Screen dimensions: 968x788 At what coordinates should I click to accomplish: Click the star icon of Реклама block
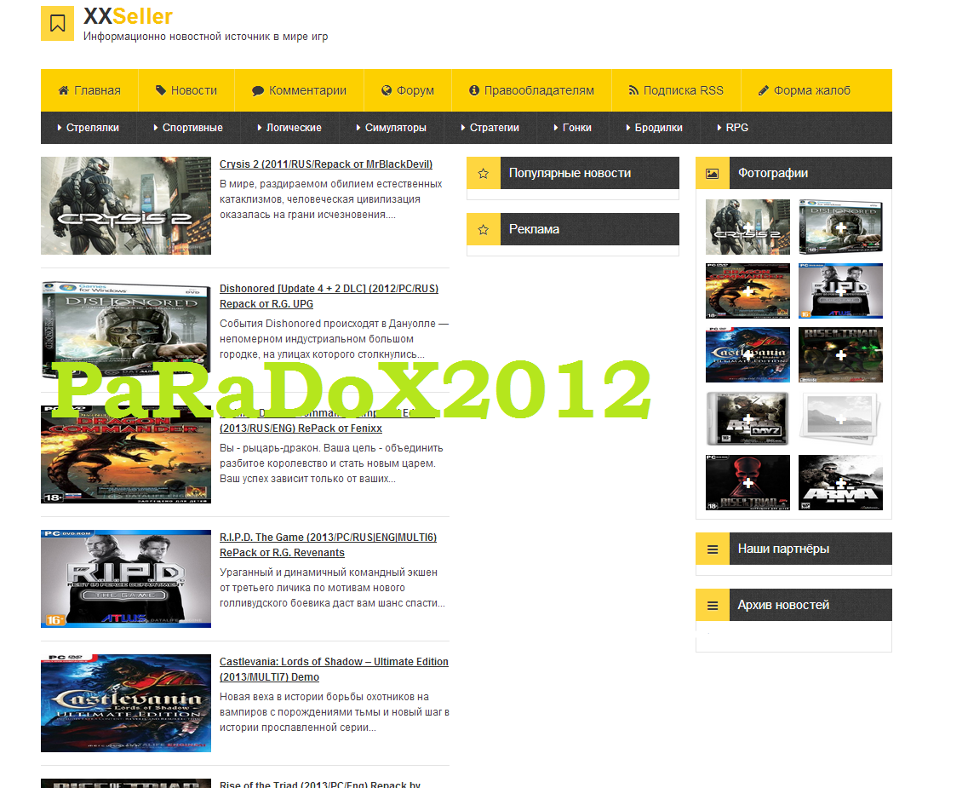(x=484, y=230)
